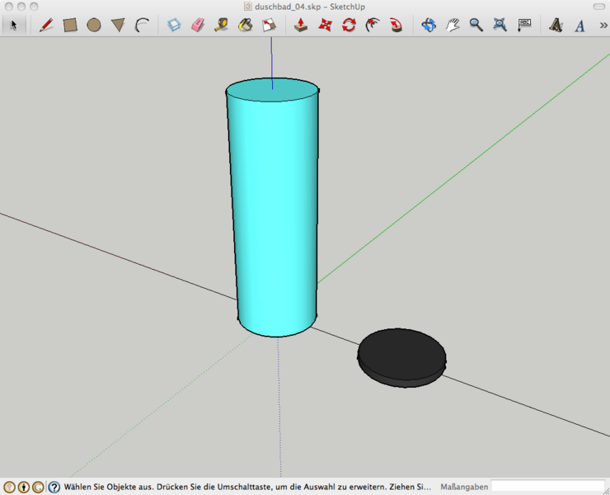Select the Polygon tool
Screen dimensions: 610x495
point(118,26)
